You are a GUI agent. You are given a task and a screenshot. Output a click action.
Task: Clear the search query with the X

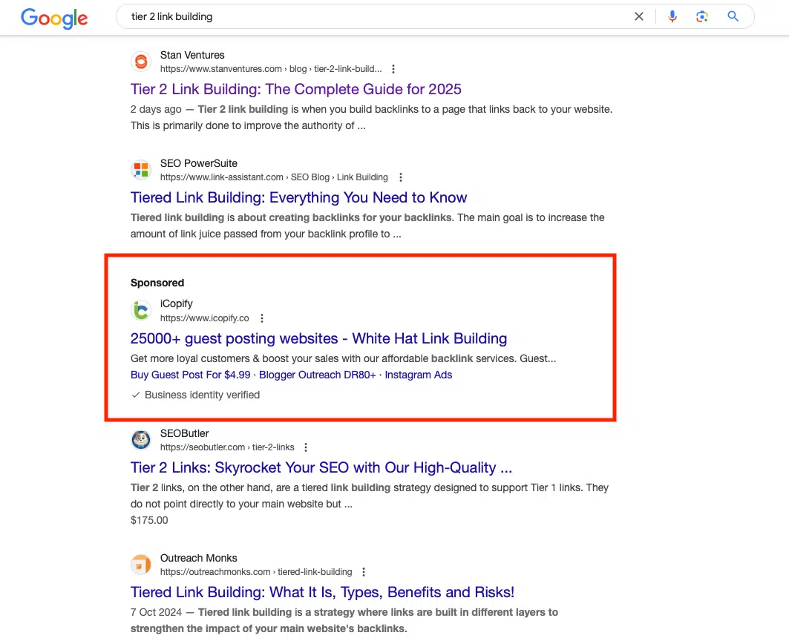click(x=638, y=16)
